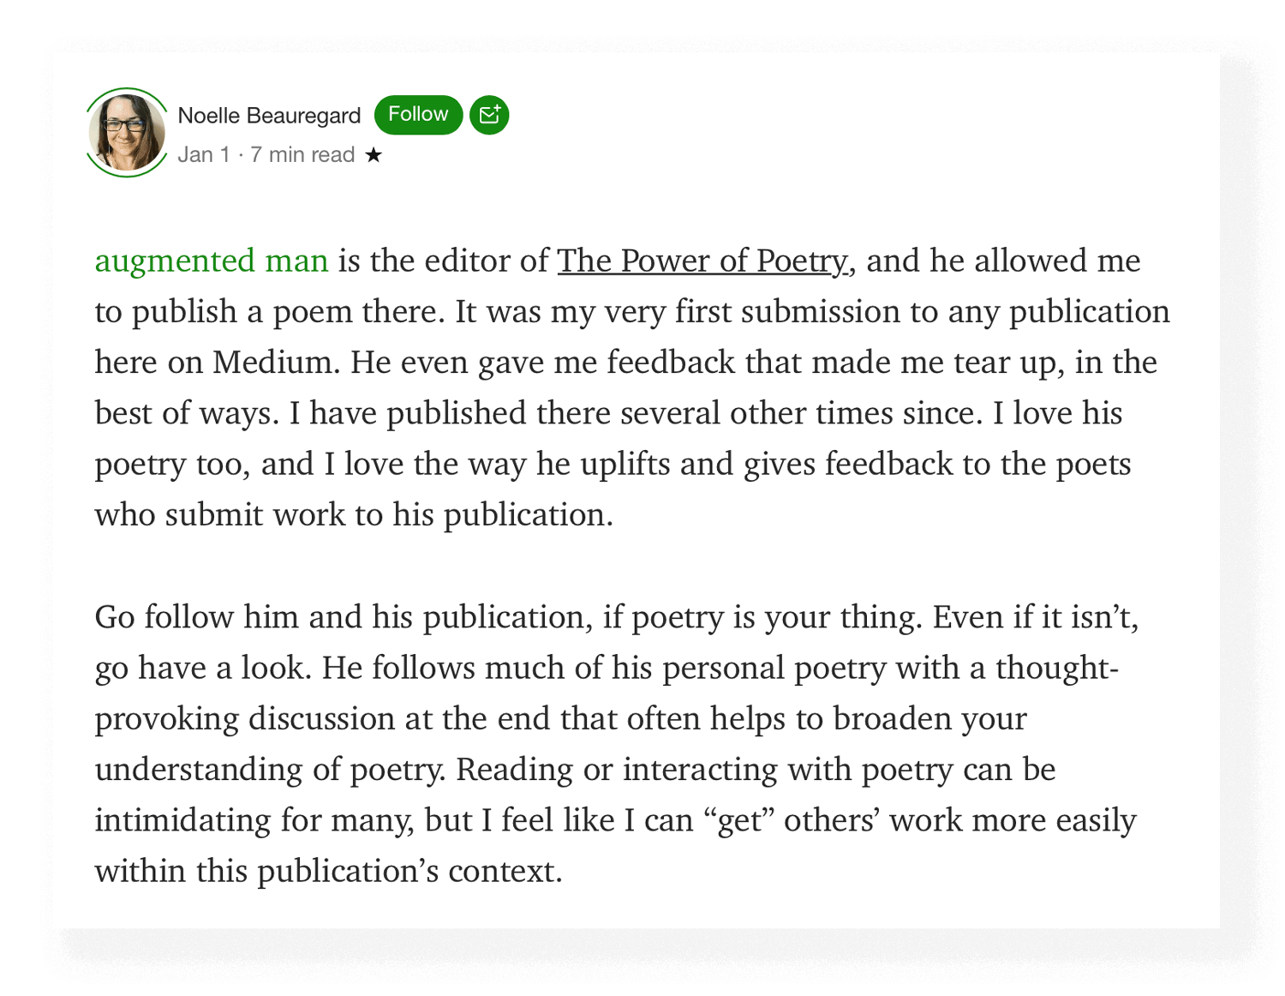1285x996 pixels.
Task: Open The Power of Poetry link
Action: [x=702, y=261]
